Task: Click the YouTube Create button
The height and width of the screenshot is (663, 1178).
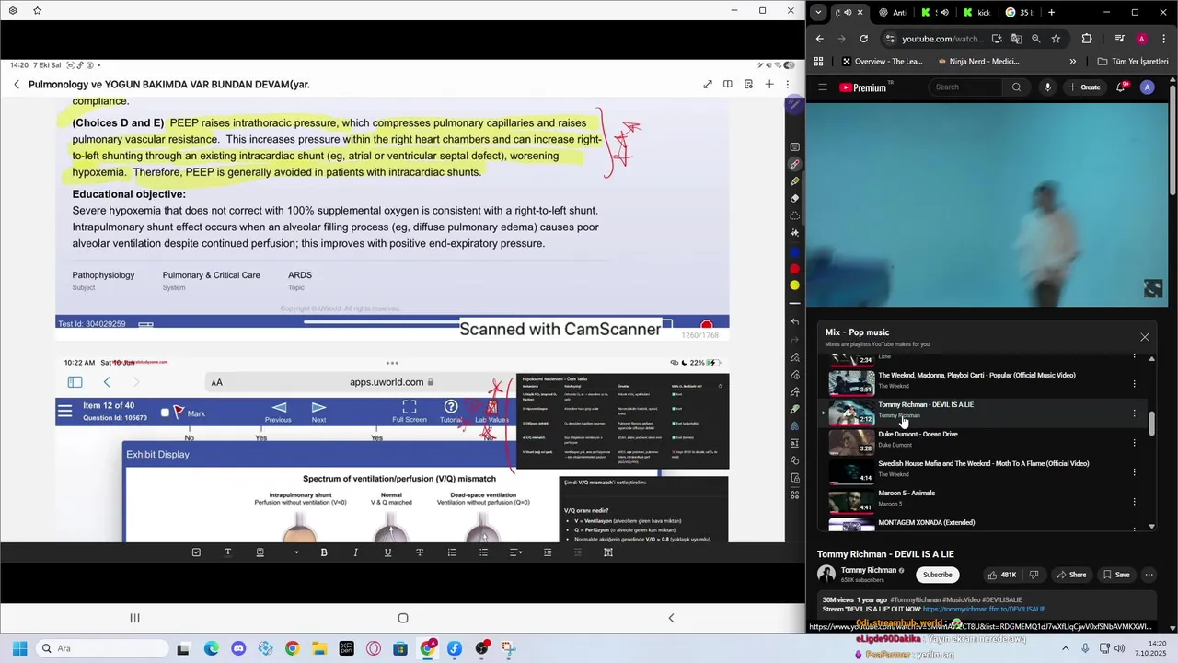Action: click(1084, 87)
